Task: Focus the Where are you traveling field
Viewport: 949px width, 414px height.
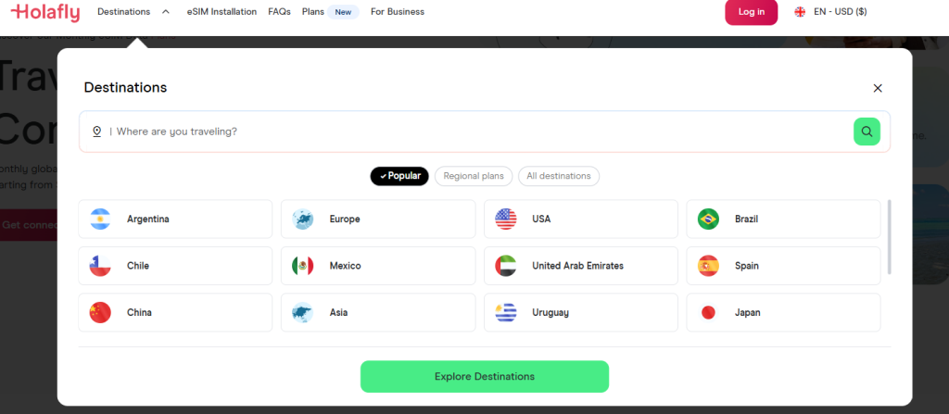Action: pyautogui.click(x=463, y=132)
